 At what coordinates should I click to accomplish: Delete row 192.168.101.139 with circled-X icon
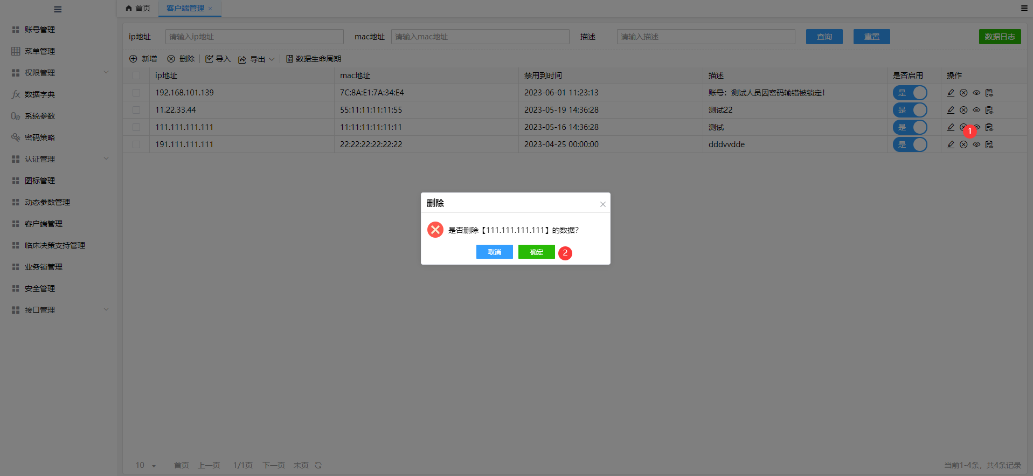963,93
